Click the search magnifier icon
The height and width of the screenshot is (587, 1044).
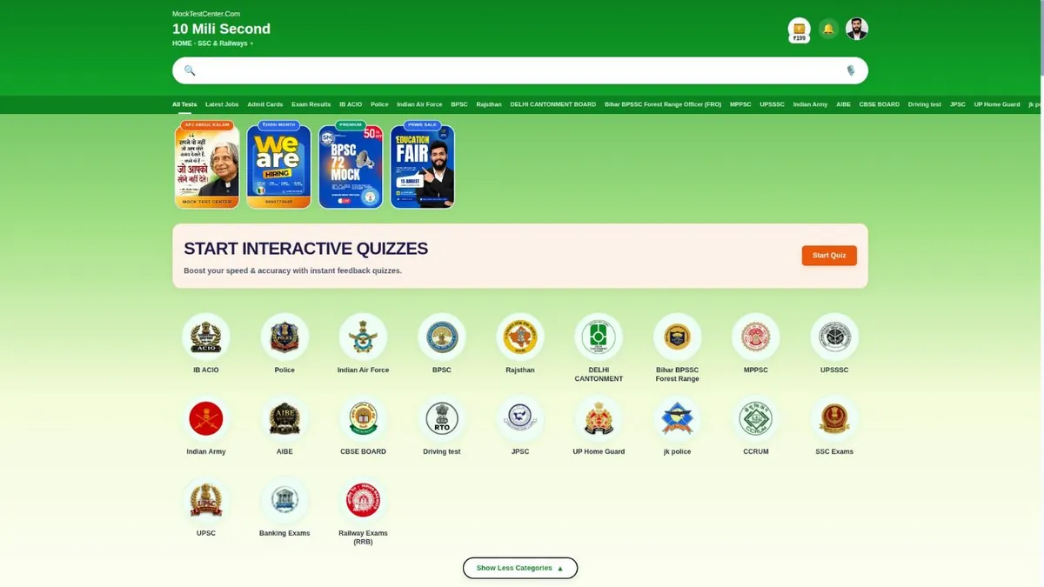pyautogui.click(x=190, y=70)
